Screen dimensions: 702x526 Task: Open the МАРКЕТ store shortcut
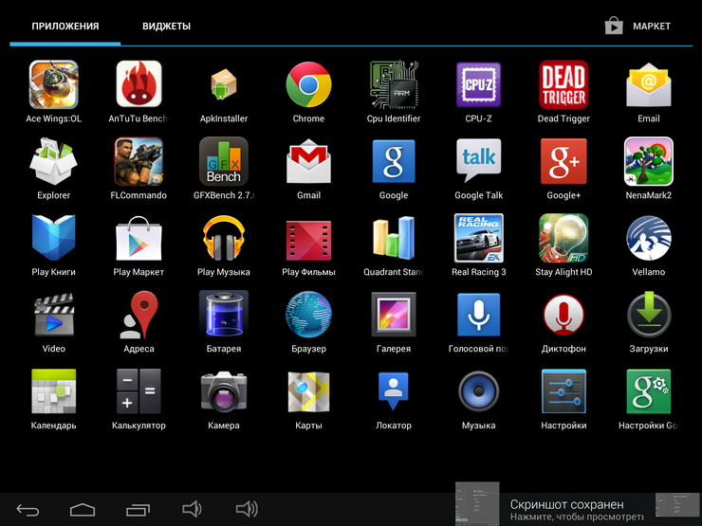(x=637, y=26)
